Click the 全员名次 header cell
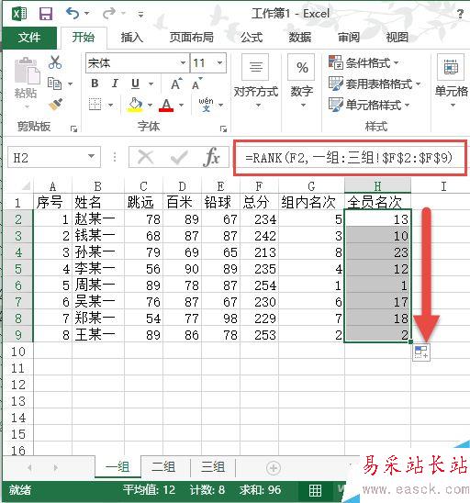The width and height of the screenshot is (470, 503). click(x=377, y=202)
